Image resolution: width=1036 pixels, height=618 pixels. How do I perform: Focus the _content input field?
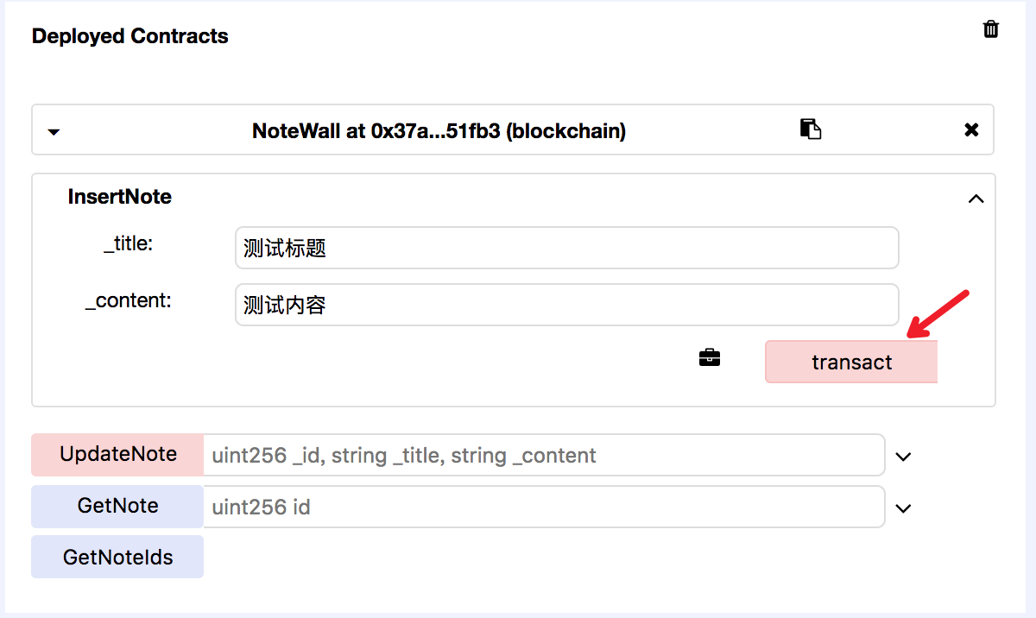point(566,305)
